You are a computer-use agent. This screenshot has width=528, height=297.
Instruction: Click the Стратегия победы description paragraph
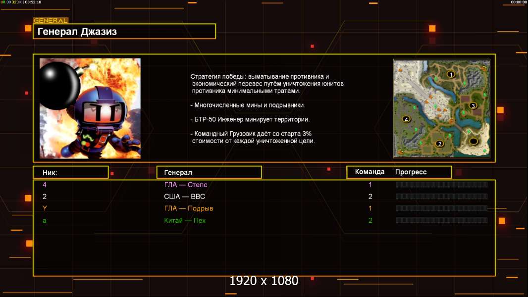point(267,84)
